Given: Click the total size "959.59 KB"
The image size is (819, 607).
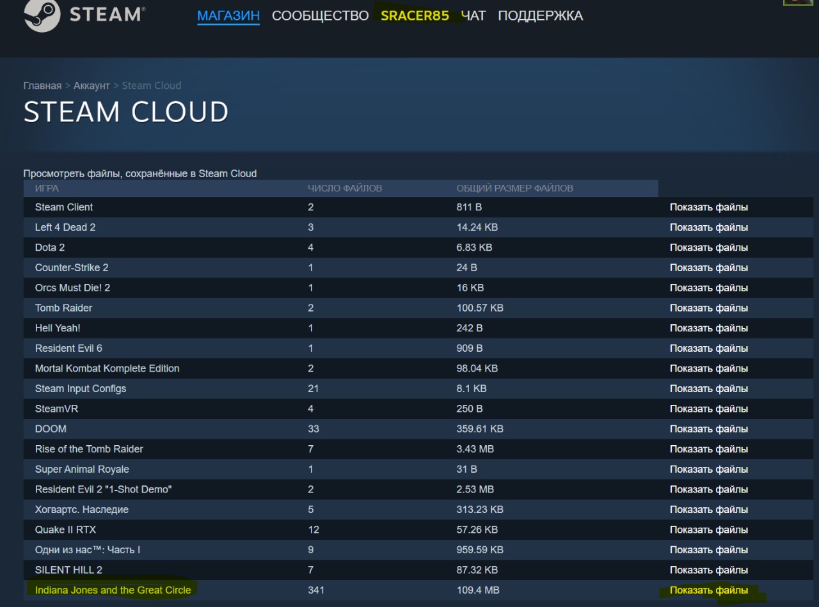Looking at the screenshot, I should pyautogui.click(x=480, y=549).
